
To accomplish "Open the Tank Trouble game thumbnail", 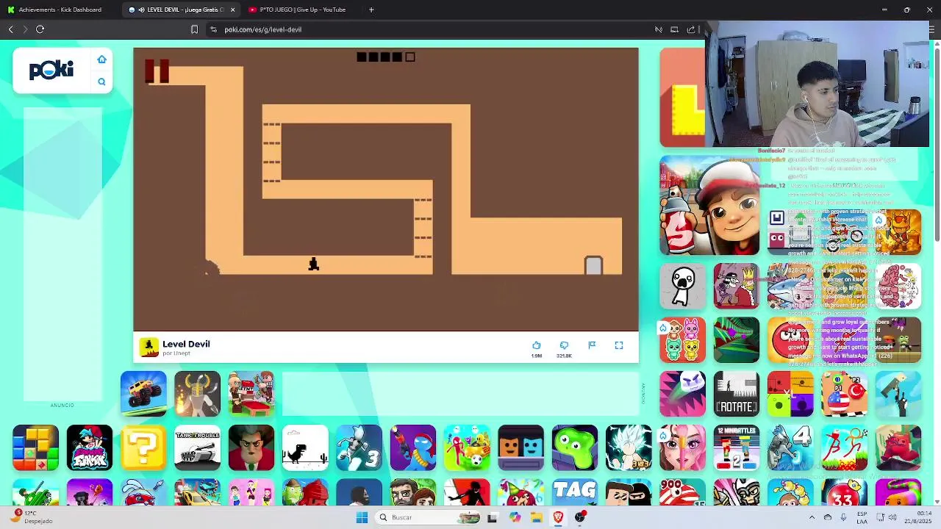I will (197, 447).
